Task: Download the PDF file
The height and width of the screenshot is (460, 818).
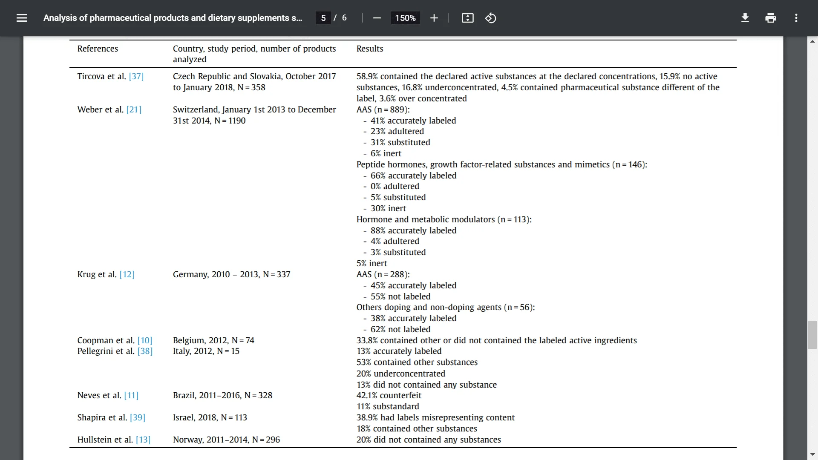Action: point(745,18)
